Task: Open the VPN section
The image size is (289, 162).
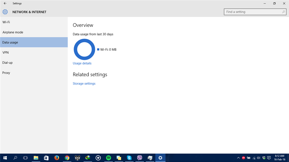Action: [x=34, y=52]
